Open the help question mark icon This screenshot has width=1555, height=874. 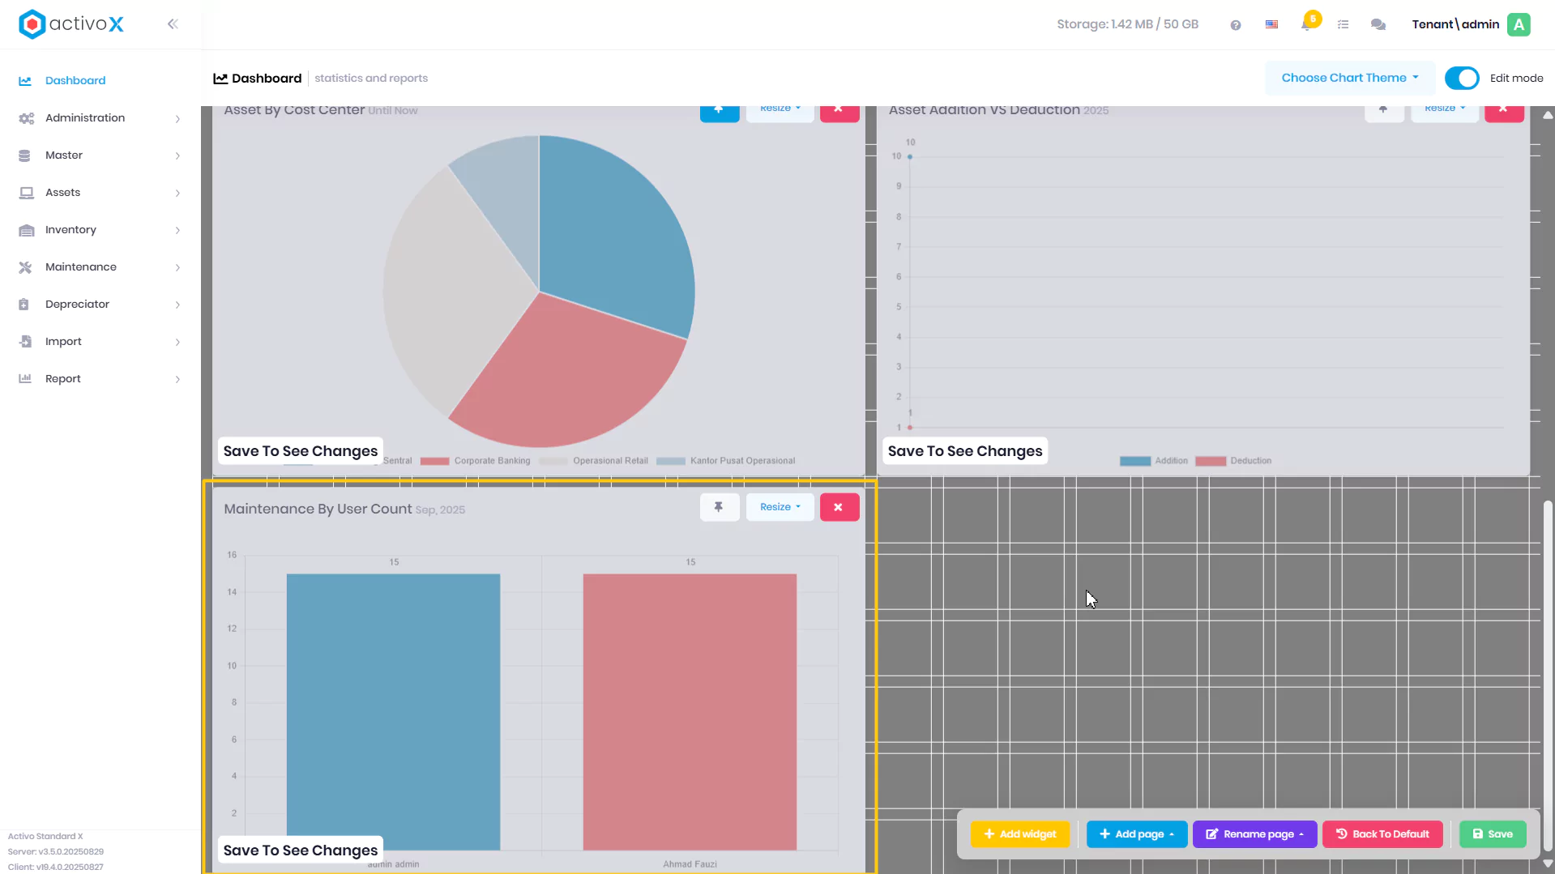pos(1235,25)
